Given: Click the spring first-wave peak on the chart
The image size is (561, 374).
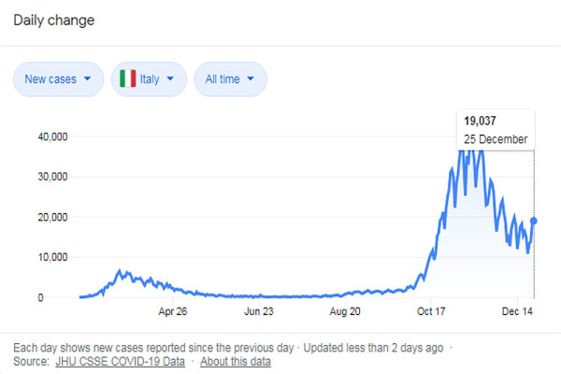Looking at the screenshot, I should coord(119,271).
